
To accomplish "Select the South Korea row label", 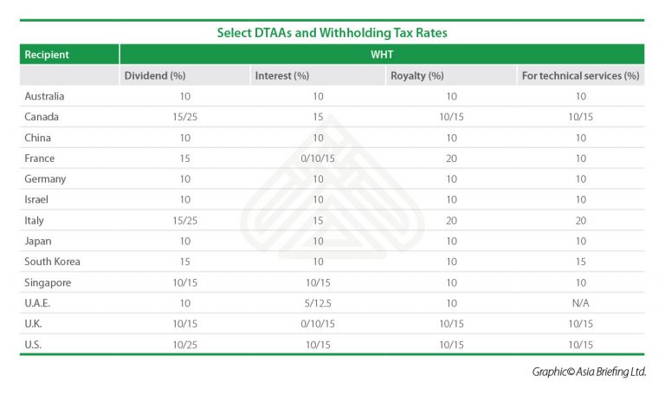I will click(x=52, y=262).
